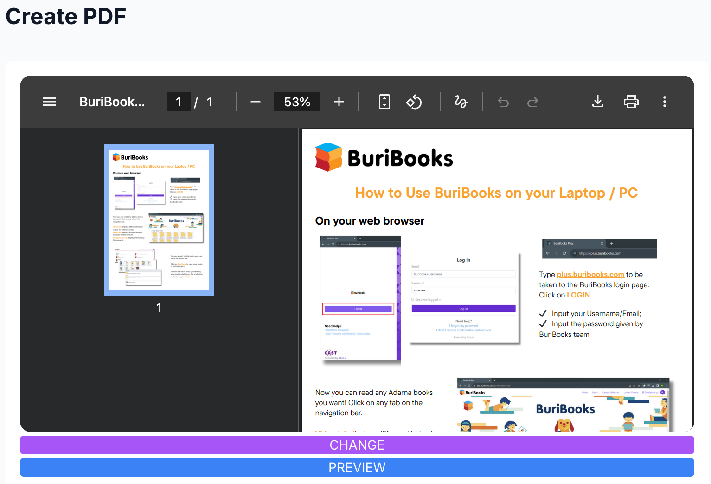Undo the last annotation

(x=503, y=102)
